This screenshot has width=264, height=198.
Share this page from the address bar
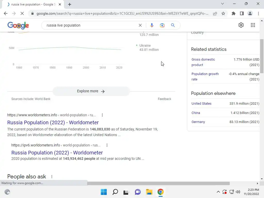(215, 13)
